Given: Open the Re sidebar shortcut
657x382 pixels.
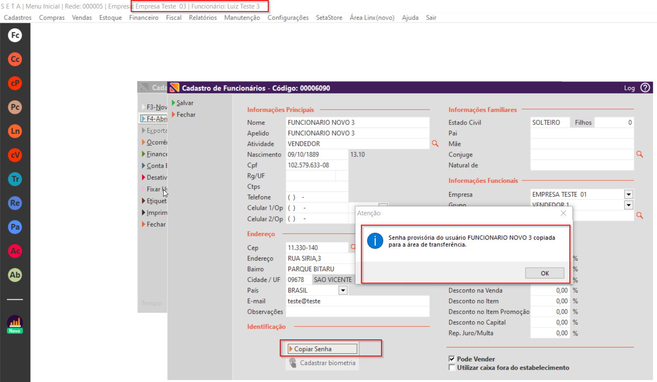Looking at the screenshot, I should (15, 203).
